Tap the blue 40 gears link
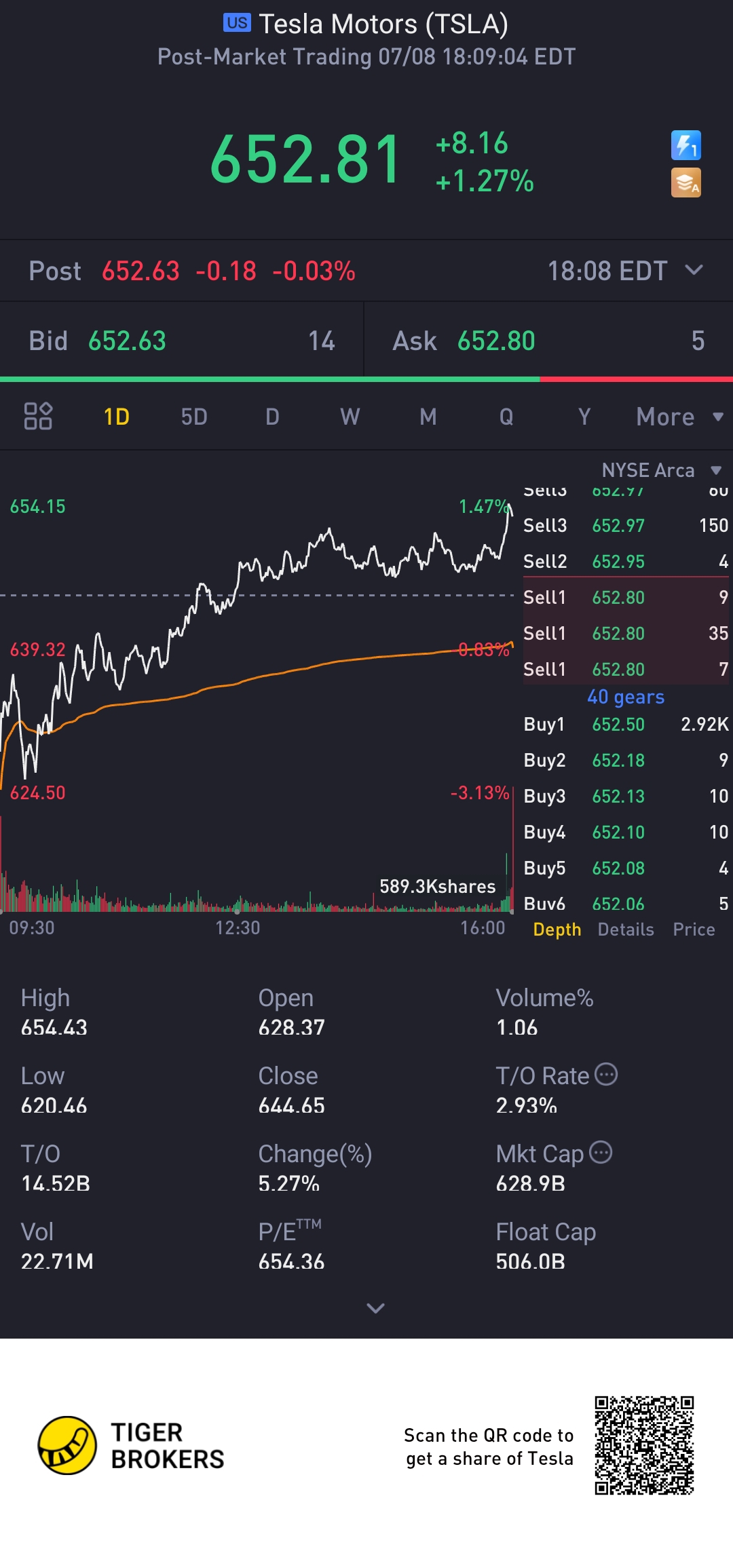The height and width of the screenshot is (1553, 733). tap(626, 697)
